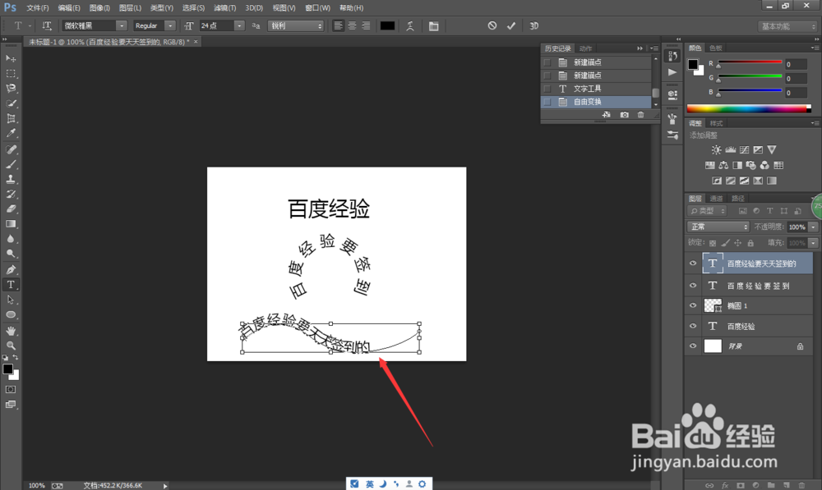Open the font family dropdown
Viewport: 822px width, 490px height.
(x=121, y=25)
